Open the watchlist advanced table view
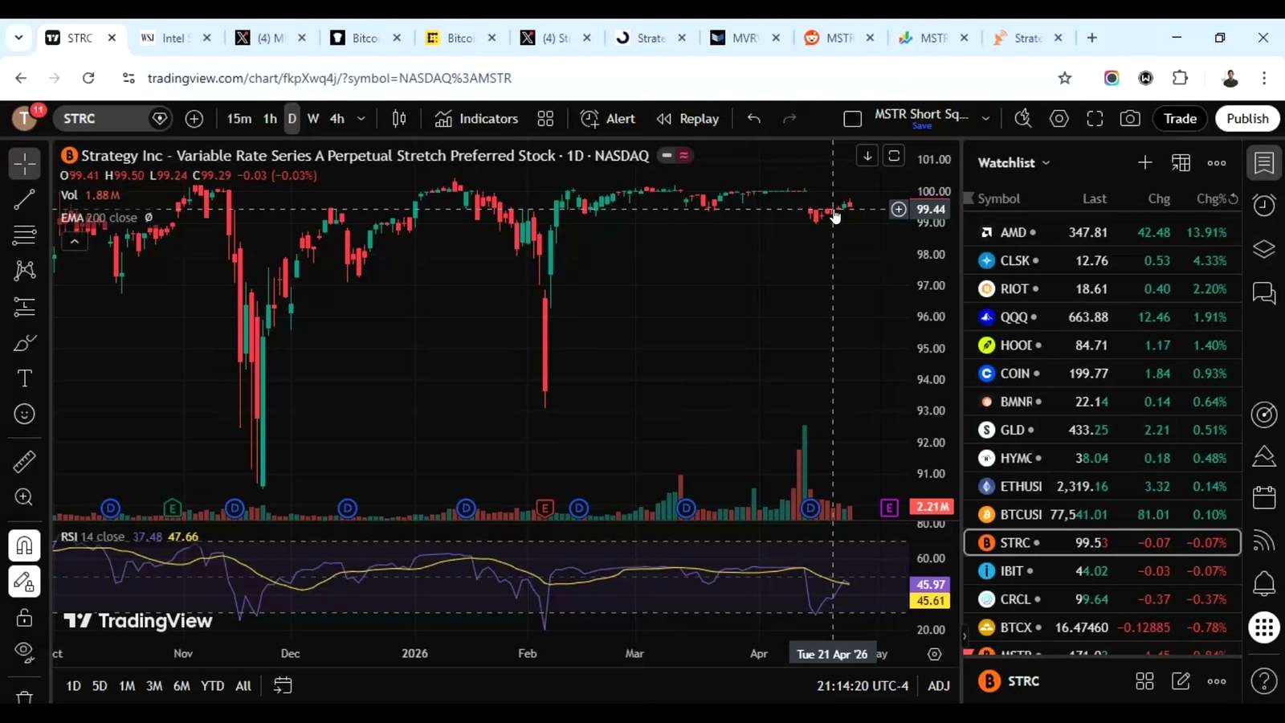 click(1181, 163)
